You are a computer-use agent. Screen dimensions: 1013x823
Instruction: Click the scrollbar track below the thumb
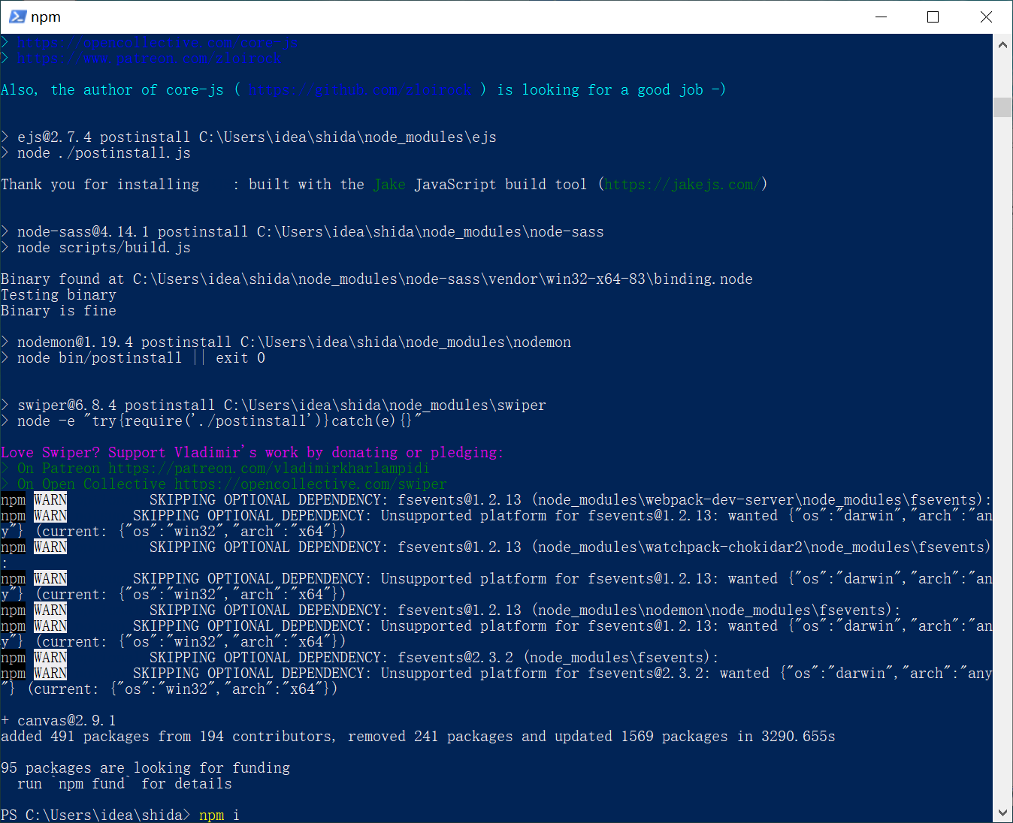1002,451
